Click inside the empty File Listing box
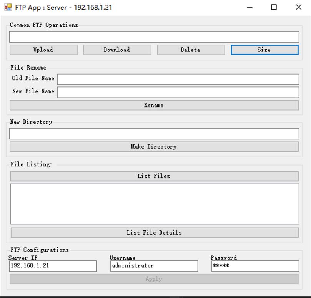311x298 pixels. point(154,204)
